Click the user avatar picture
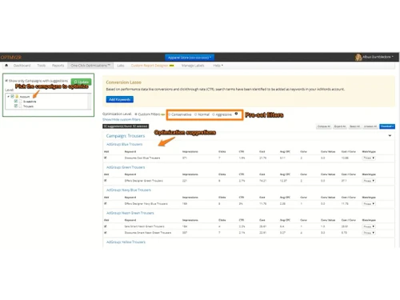Screen dimensions: 400x300 coord(358,57)
